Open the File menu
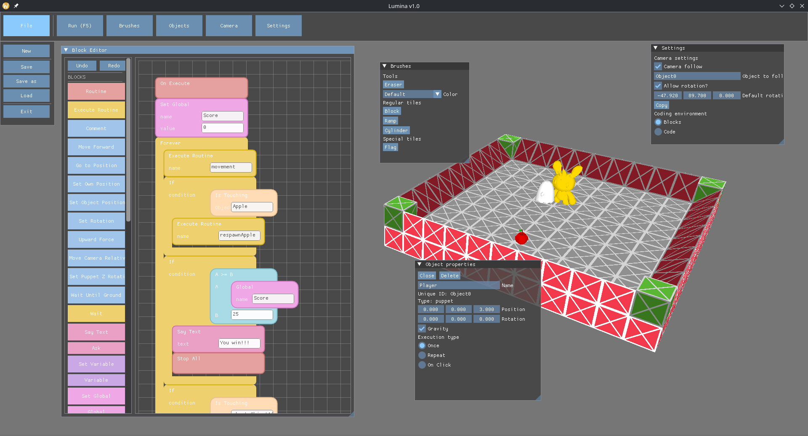This screenshot has height=436, width=808. click(x=27, y=26)
